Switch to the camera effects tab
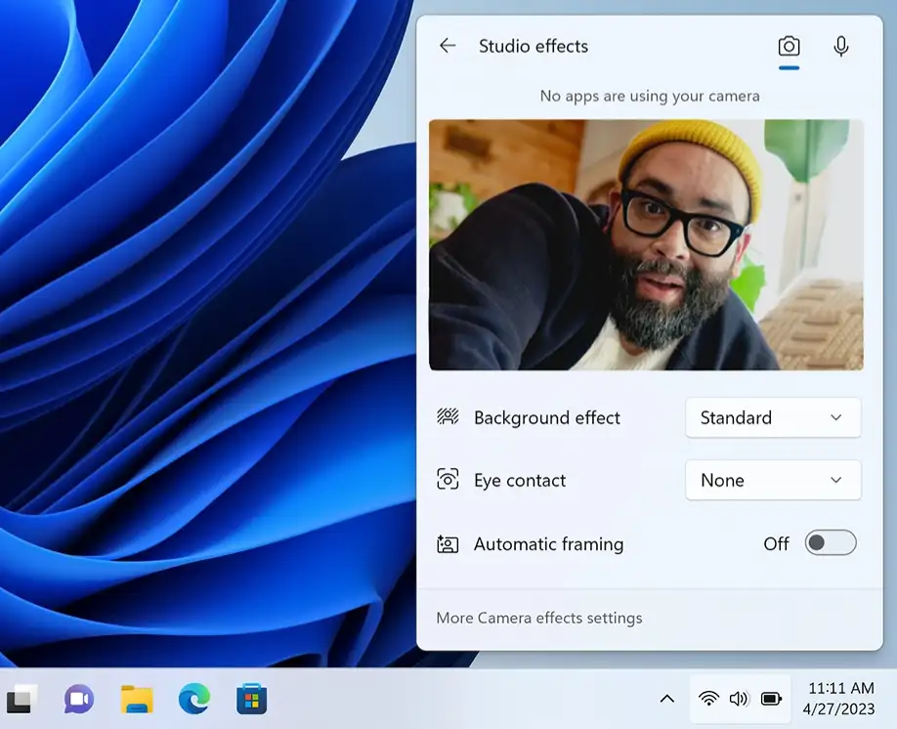897x729 pixels. (790, 46)
